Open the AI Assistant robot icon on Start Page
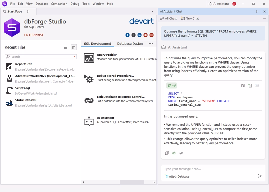The width and height of the screenshot is (269, 192). click(x=89, y=121)
